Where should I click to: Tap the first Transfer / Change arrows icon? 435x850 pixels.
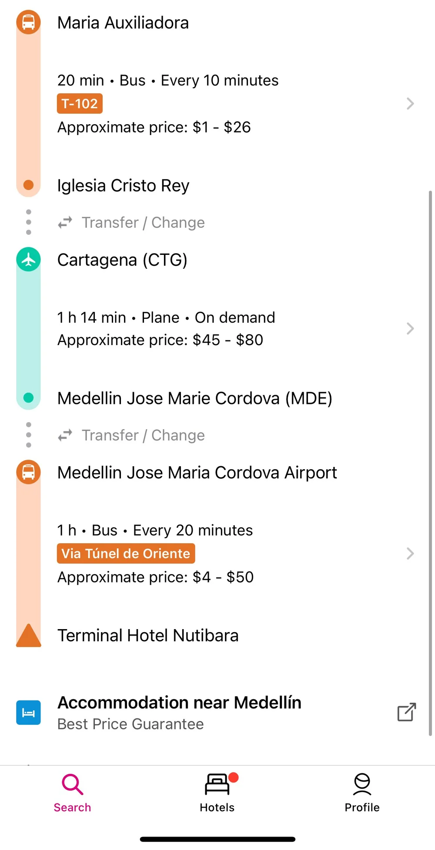coord(65,223)
